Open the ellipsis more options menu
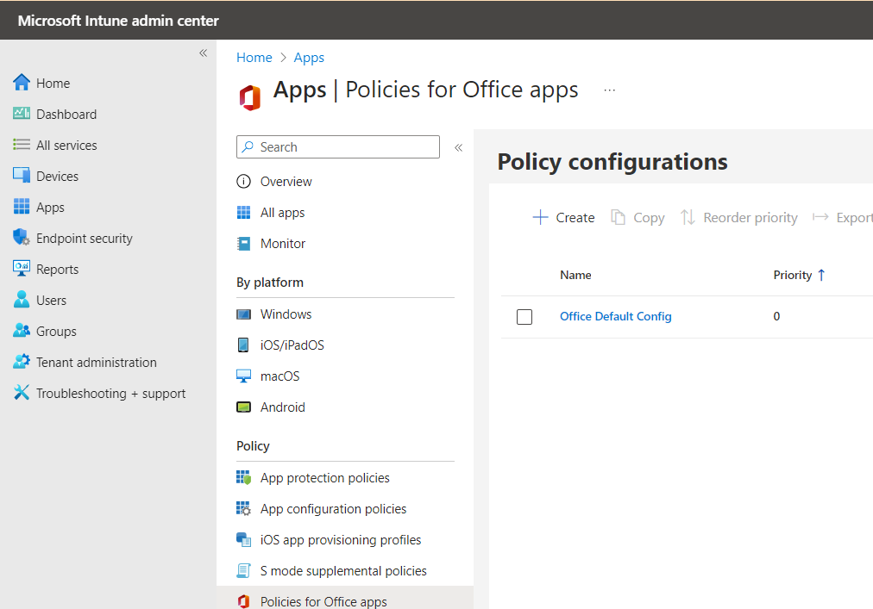 point(610,90)
